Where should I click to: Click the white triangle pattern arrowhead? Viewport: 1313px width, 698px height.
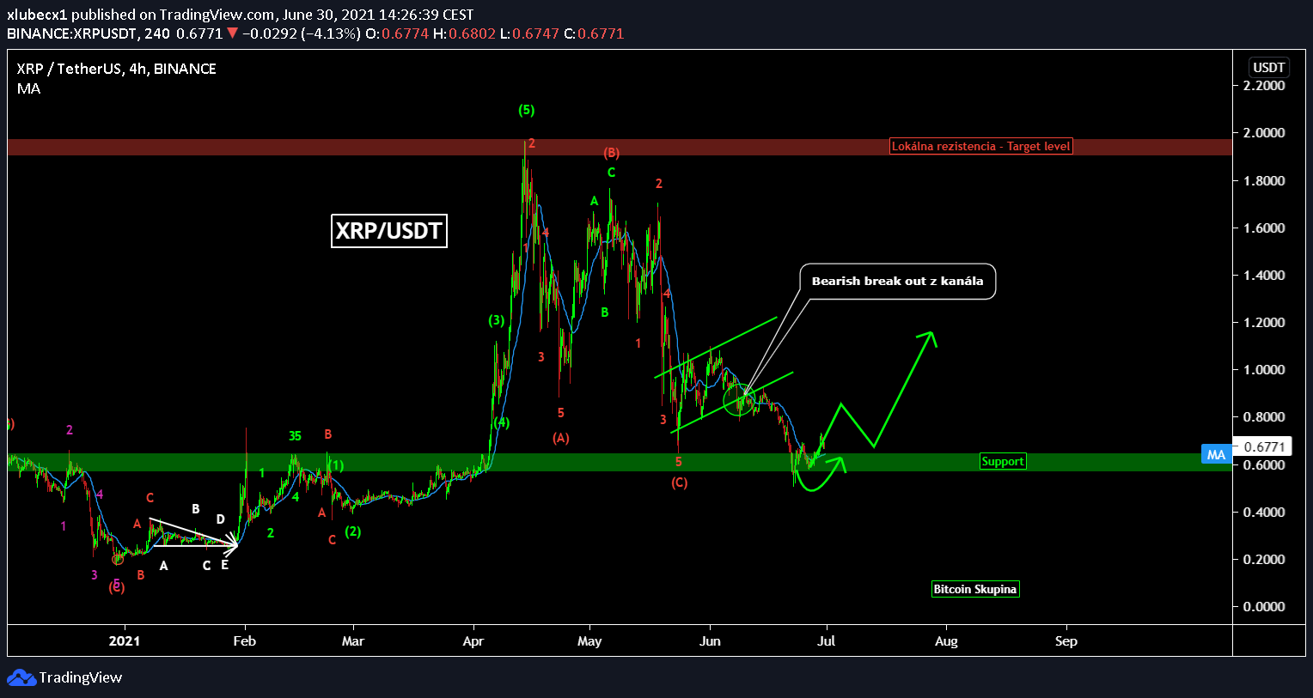click(x=232, y=543)
